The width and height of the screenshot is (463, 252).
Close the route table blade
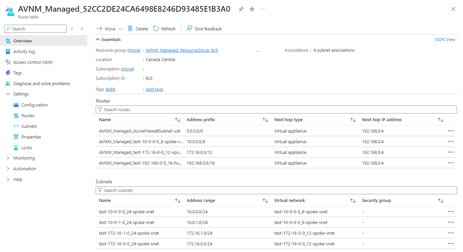(x=453, y=9)
